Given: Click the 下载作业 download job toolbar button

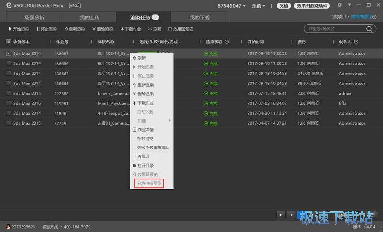Looking at the screenshot, I should tap(131, 29).
